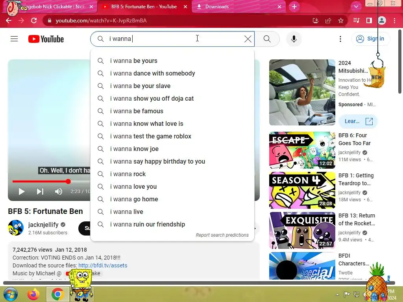This screenshot has height=302, width=403.
Task: Submit search with the magnifier button
Action: click(267, 39)
